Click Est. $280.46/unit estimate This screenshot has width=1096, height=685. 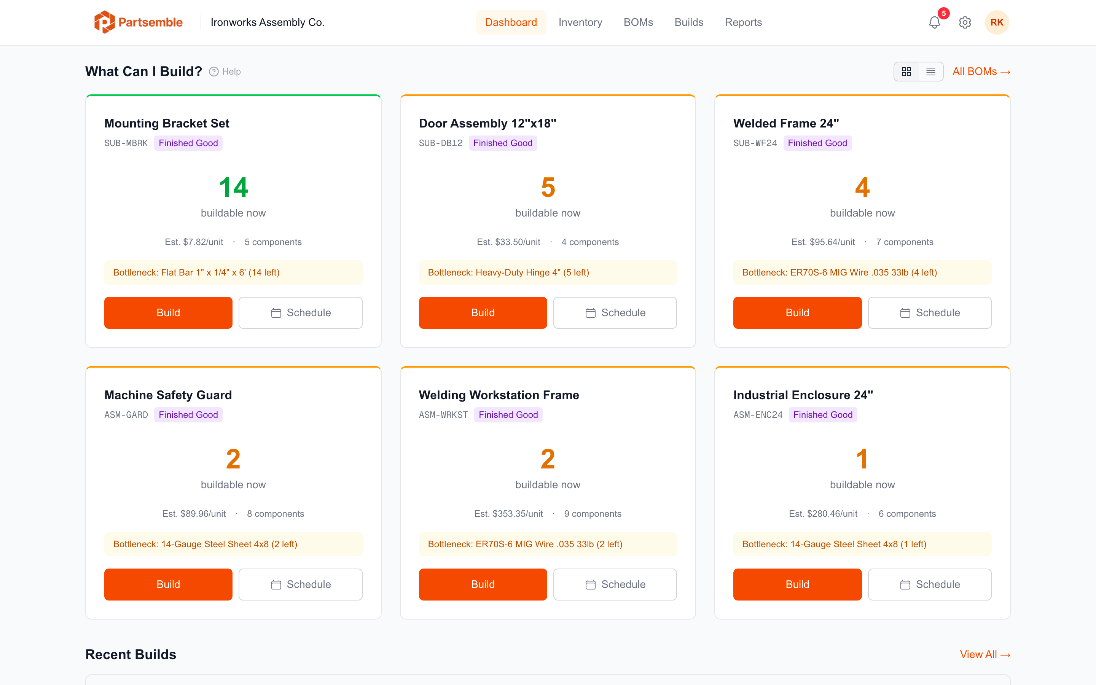823,514
